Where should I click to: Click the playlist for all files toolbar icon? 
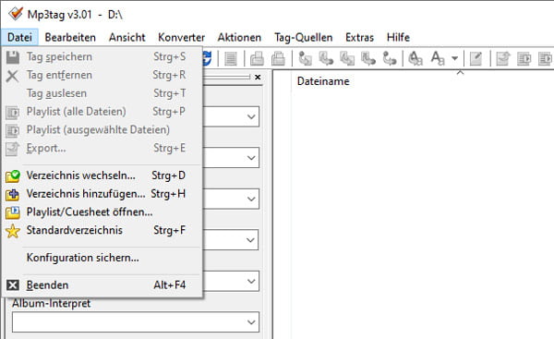(524, 59)
